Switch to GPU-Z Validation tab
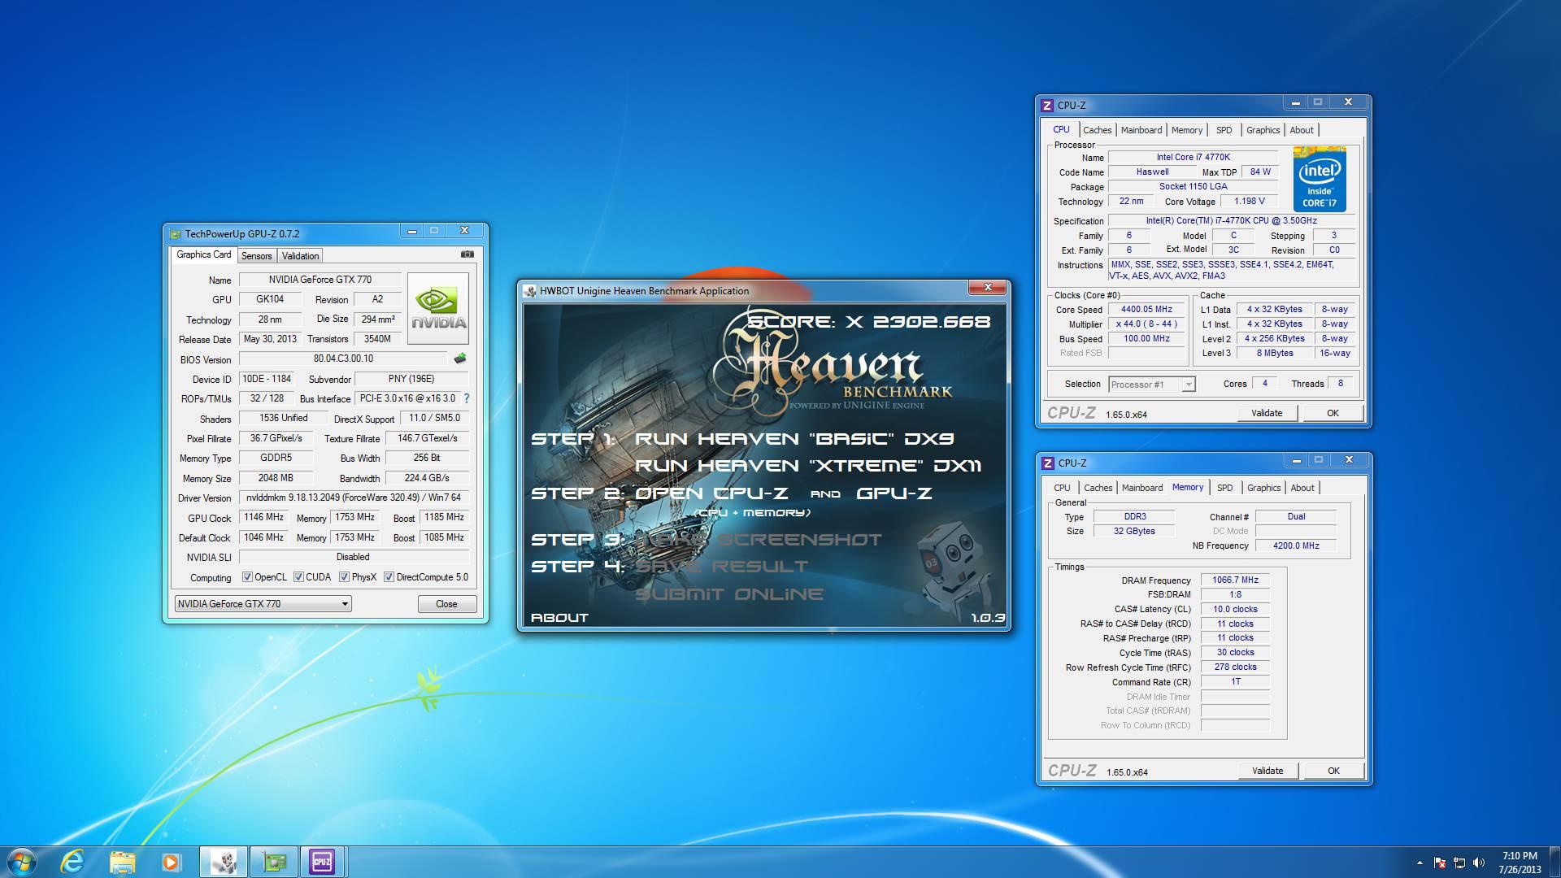Viewport: 1561px width, 878px height. point(300,256)
